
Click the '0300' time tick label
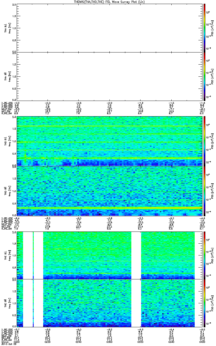(x=110, y=342)
